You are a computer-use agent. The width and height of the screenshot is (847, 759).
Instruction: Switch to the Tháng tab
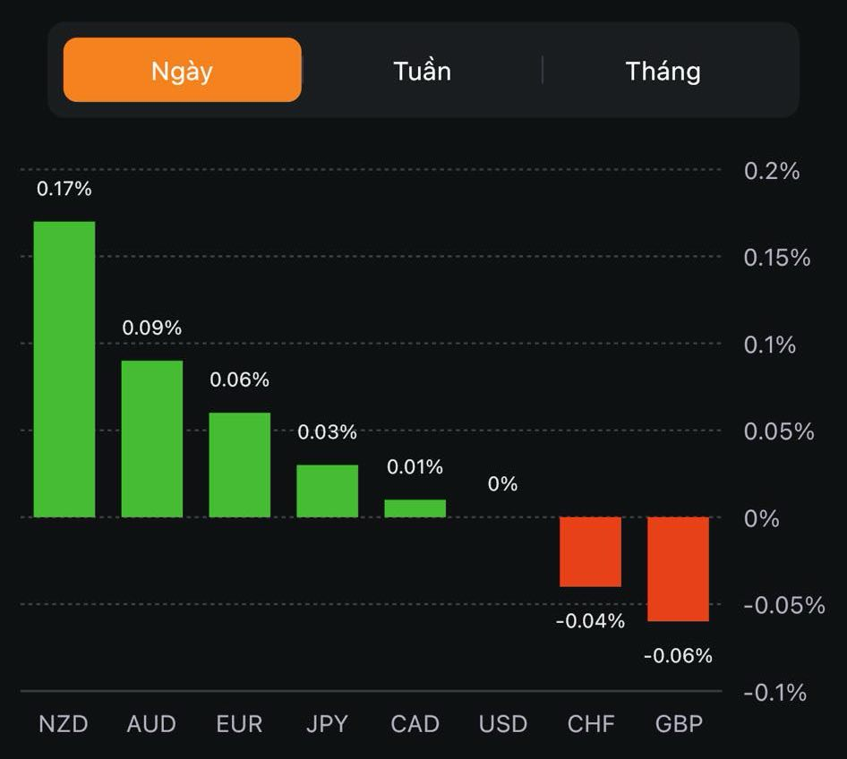(663, 71)
